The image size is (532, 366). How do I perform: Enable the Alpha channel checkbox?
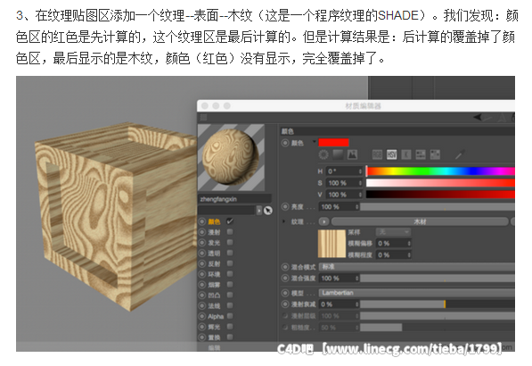click(x=230, y=316)
